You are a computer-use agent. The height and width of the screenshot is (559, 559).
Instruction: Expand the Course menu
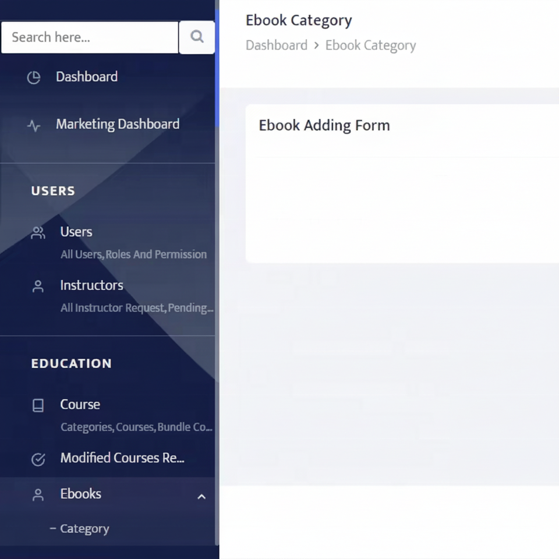click(x=80, y=405)
